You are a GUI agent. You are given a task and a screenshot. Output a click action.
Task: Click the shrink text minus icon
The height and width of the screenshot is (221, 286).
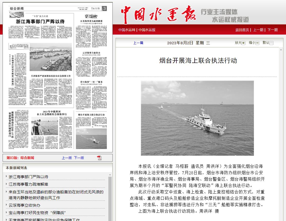pyautogui.click(x=257, y=43)
